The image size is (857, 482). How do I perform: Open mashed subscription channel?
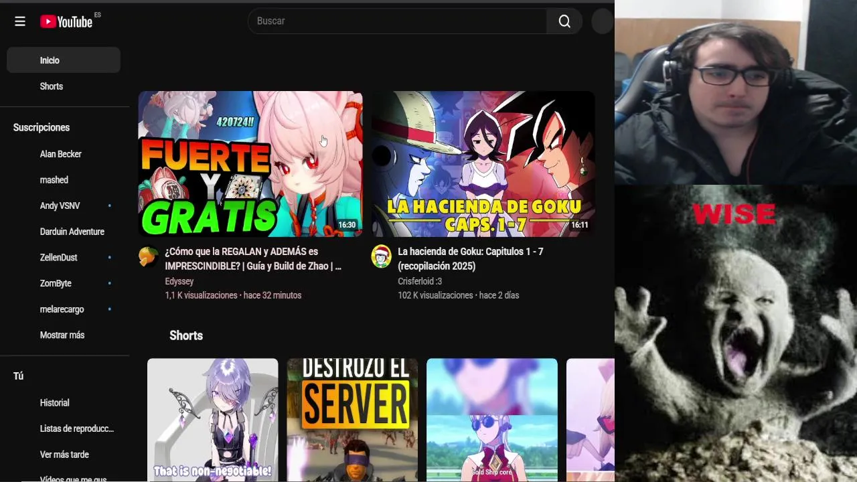(x=64, y=180)
